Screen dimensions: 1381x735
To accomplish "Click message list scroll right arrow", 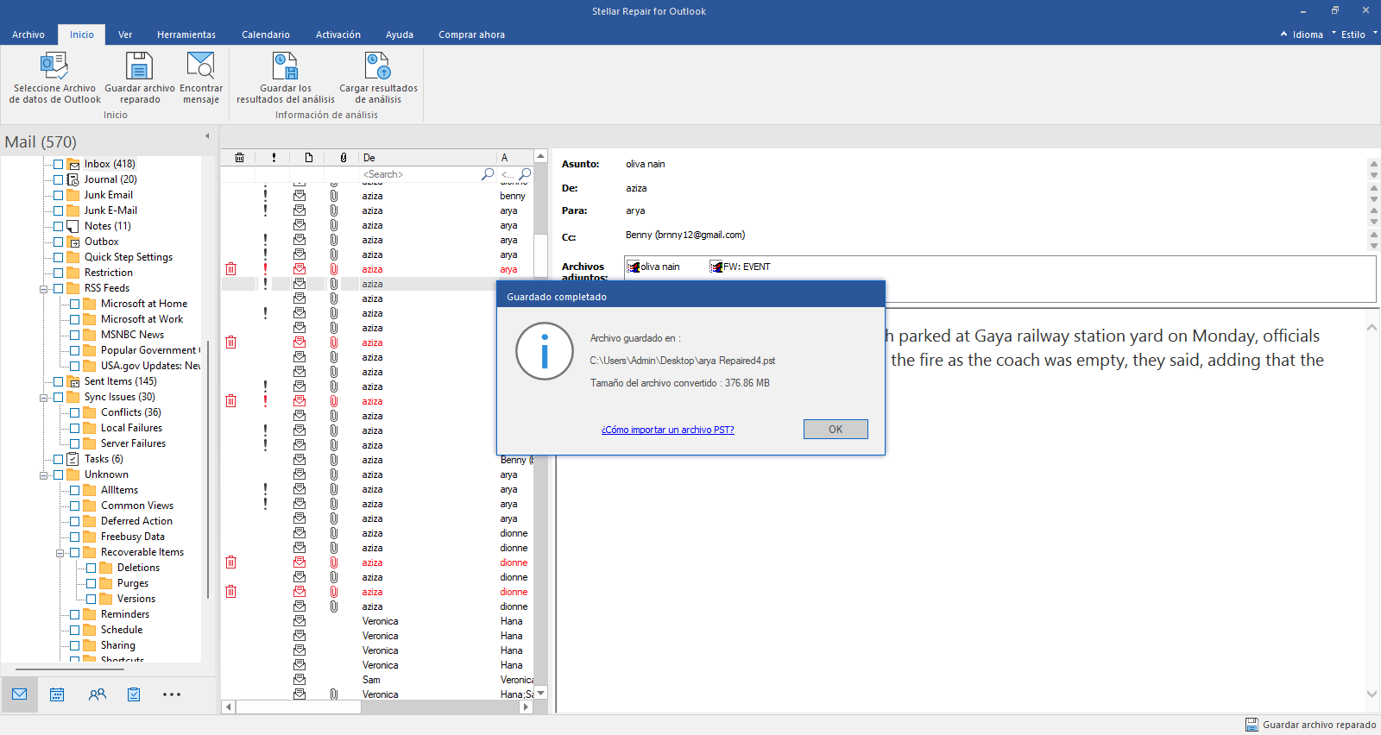I will point(526,707).
